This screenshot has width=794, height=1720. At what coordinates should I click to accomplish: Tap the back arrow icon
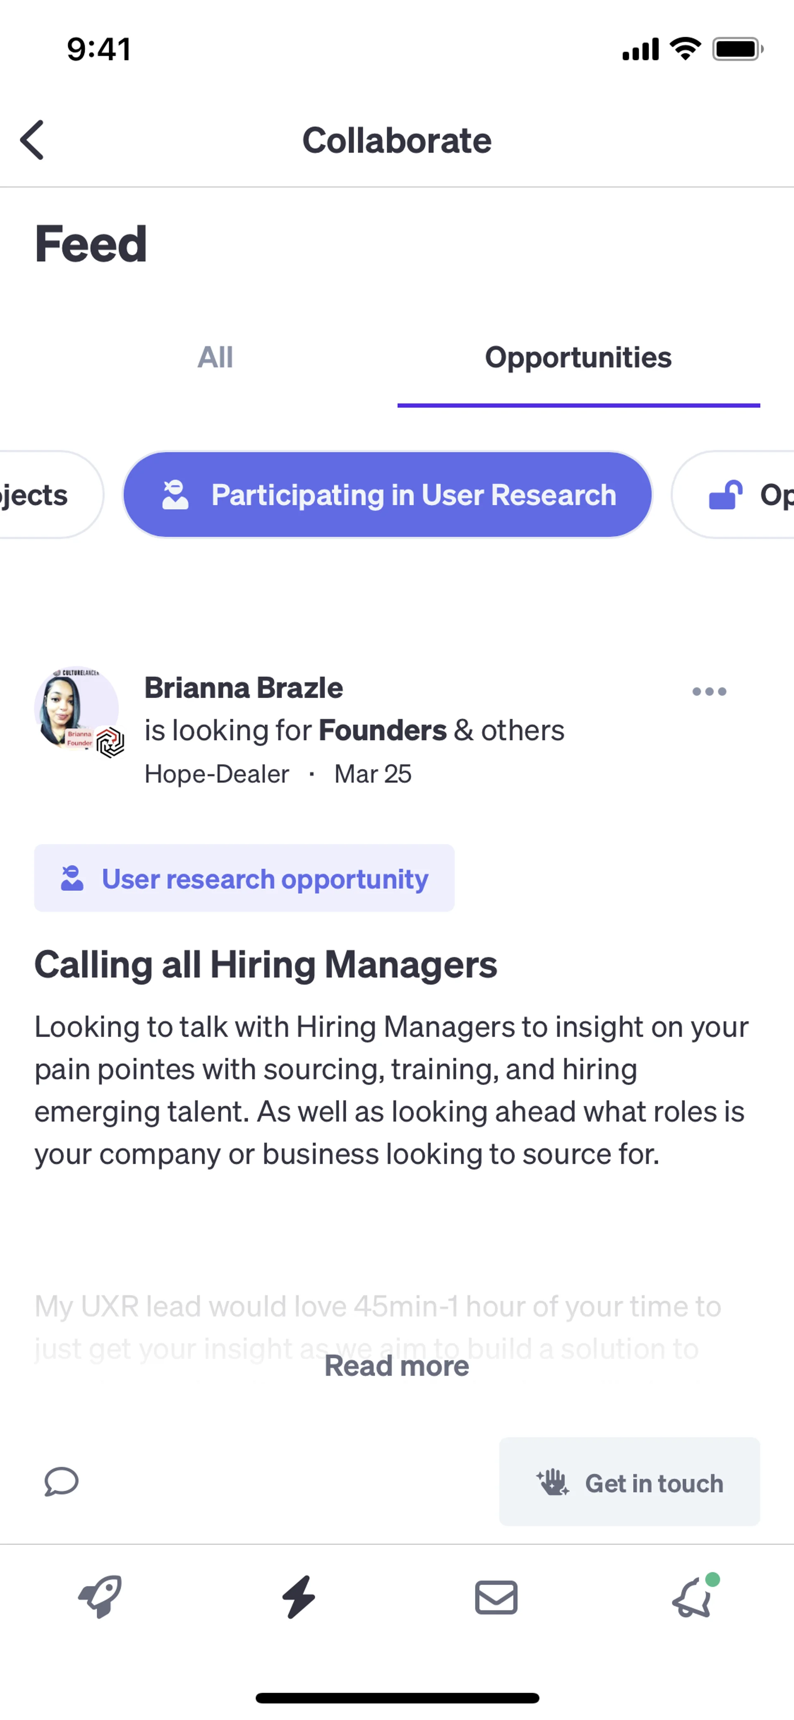click(32, 140)
